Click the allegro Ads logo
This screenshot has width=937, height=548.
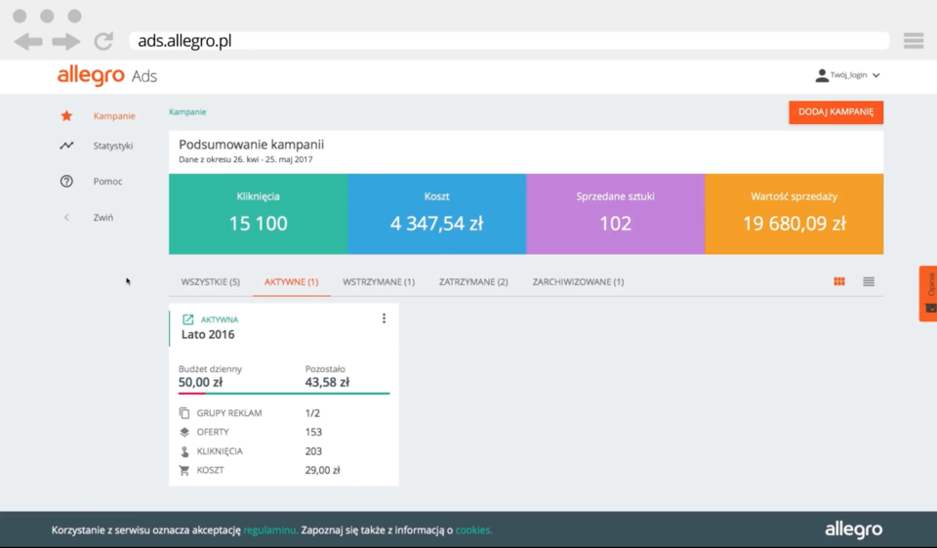(107, 76)
